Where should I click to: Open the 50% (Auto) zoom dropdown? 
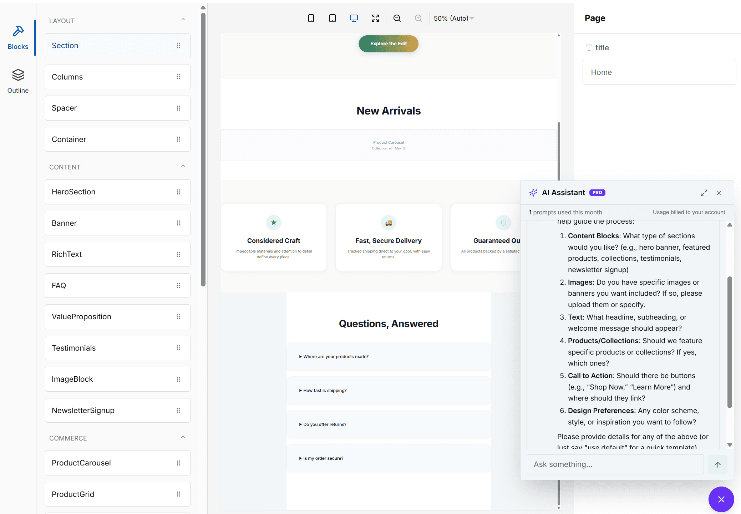[454, 18]
